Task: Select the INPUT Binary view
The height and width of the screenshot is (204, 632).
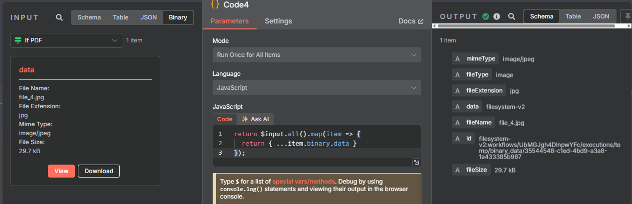Action: coord(178,17)
